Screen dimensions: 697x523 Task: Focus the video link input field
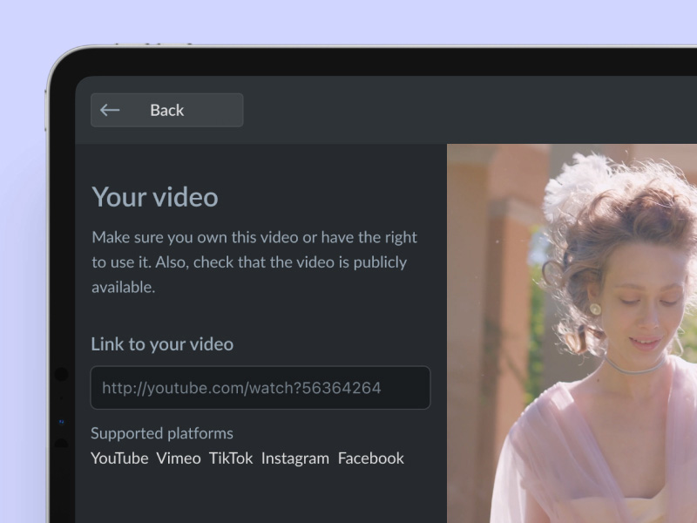[x=260, y=388]
